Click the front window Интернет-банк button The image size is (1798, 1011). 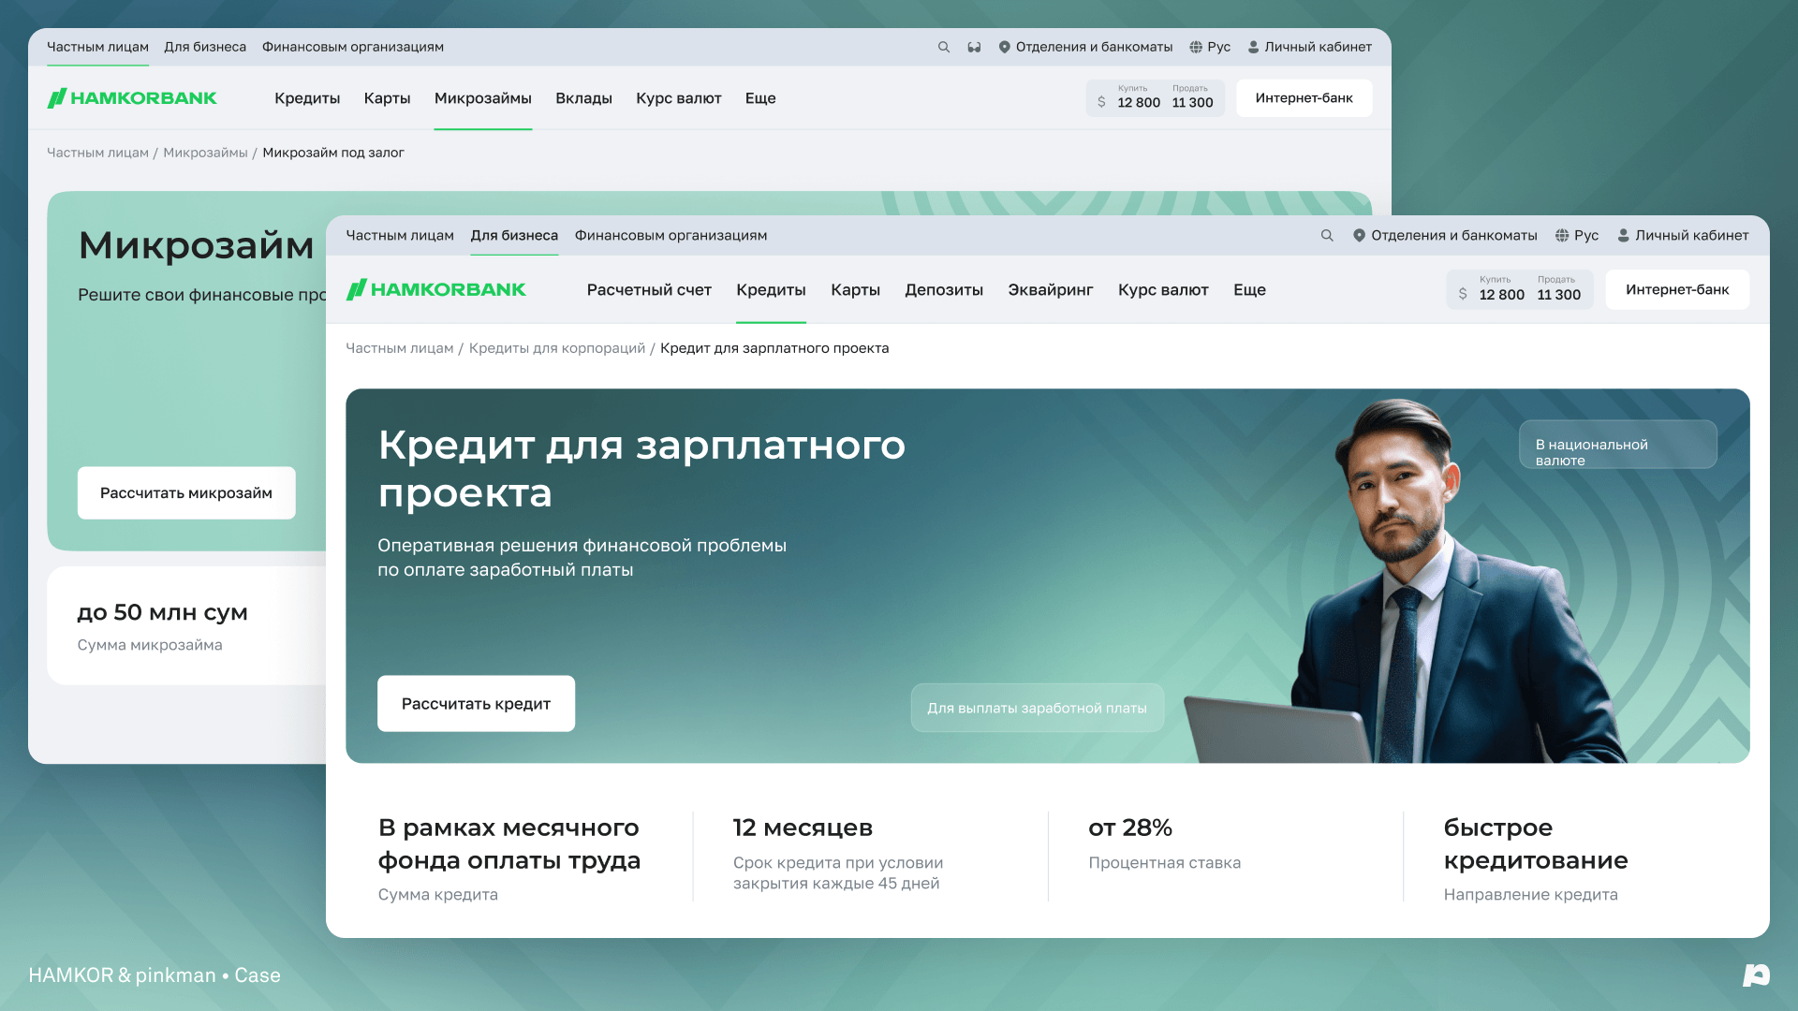tap(1677, 290)
